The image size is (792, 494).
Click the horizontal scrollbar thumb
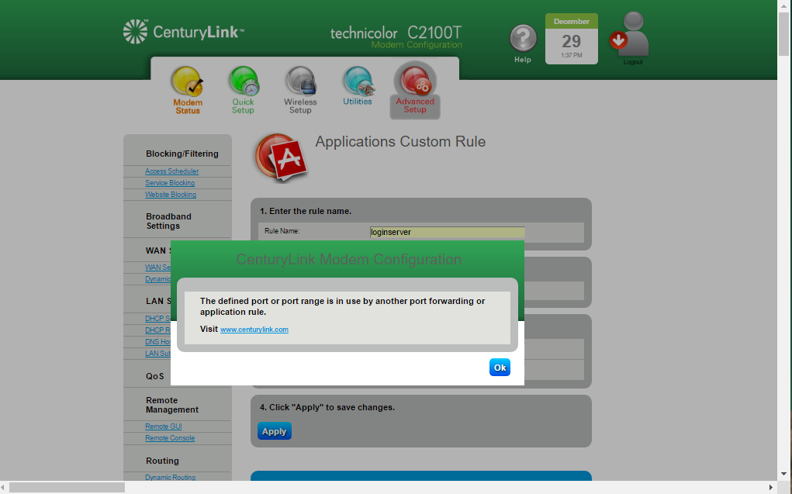pos(67,488)
